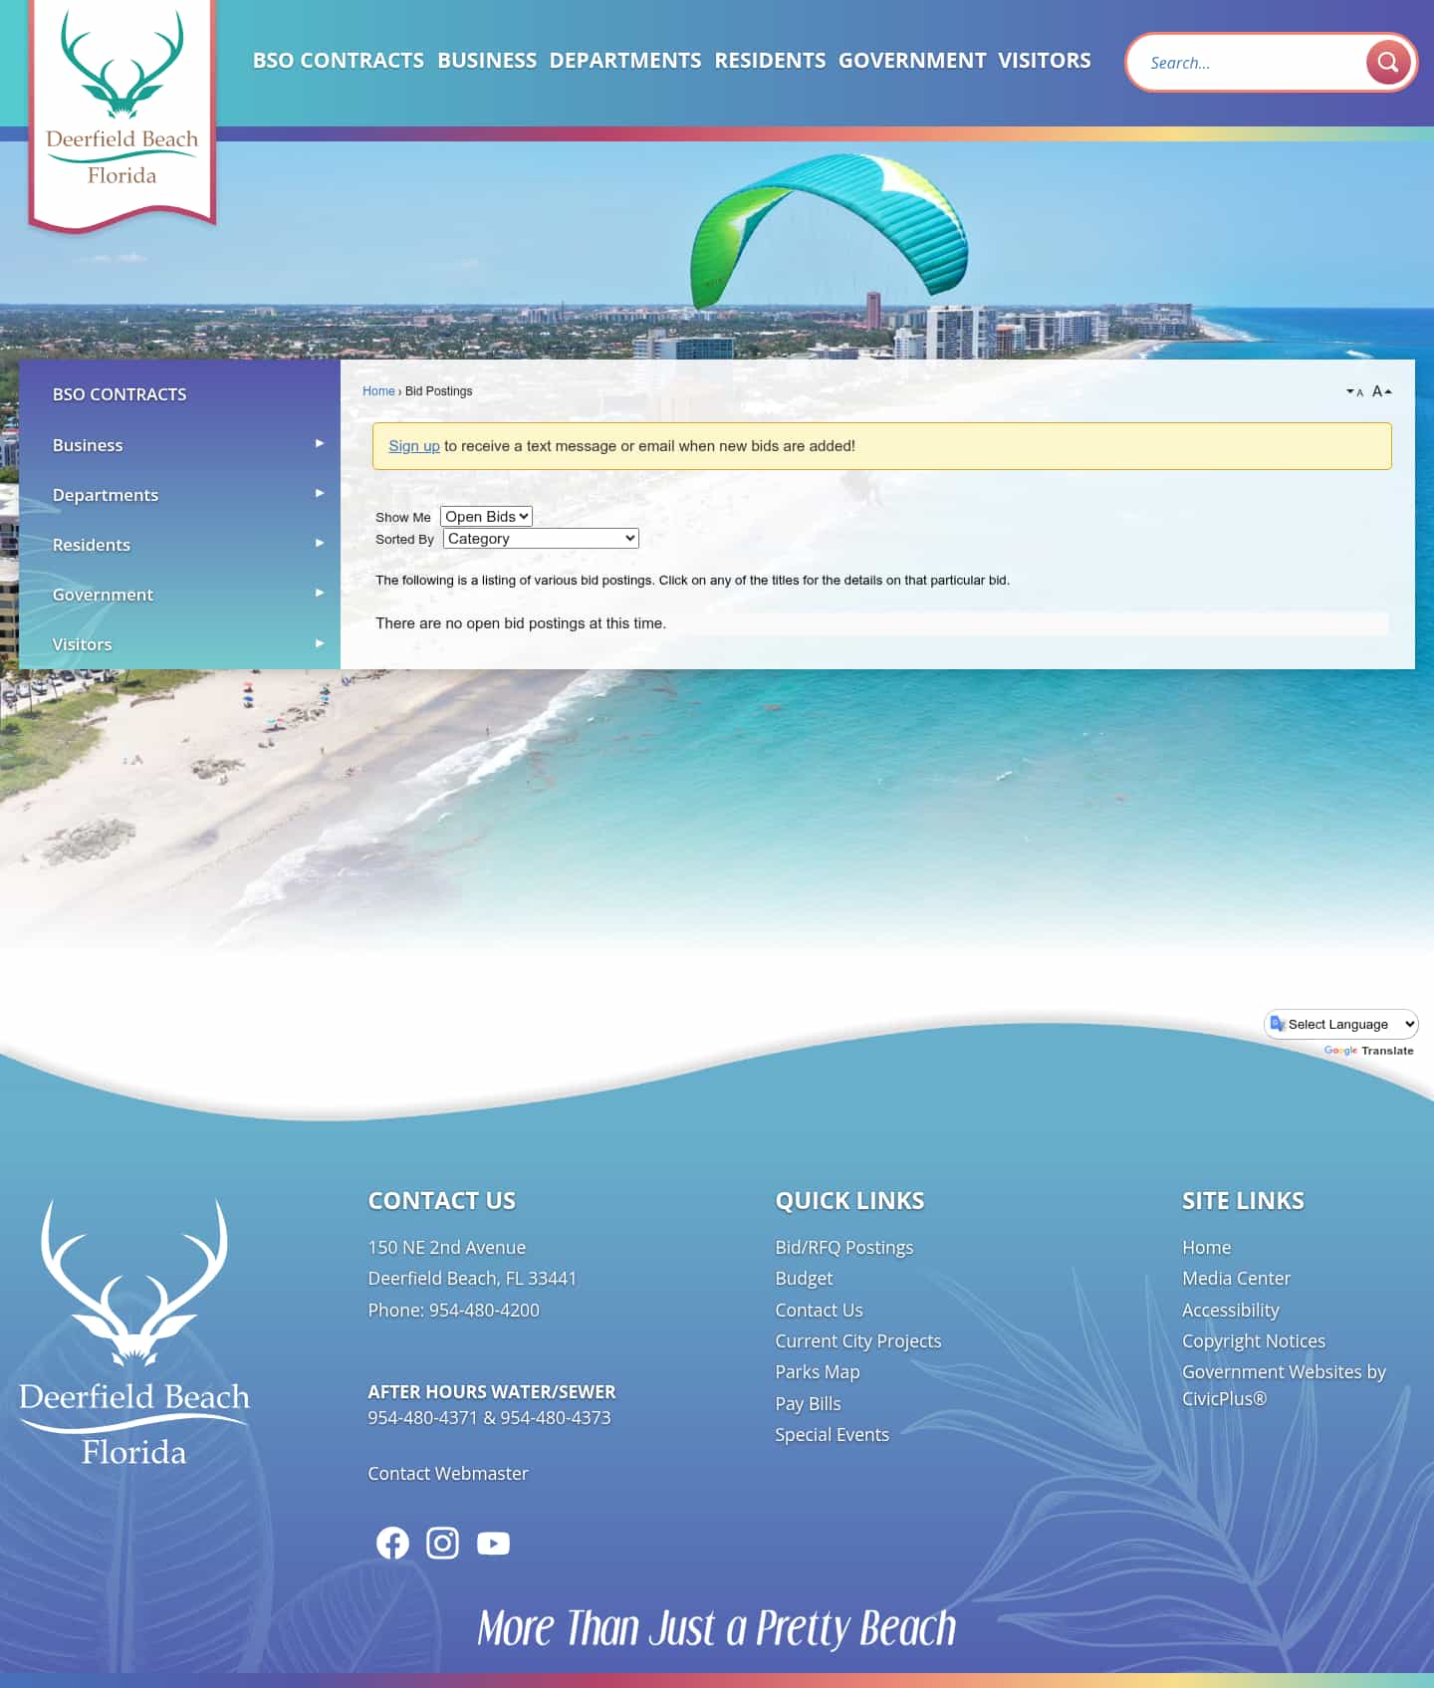This screenshot has width=1434, height=1688.
Task: Click Home breadcrumb link
Action: (378, 391)
